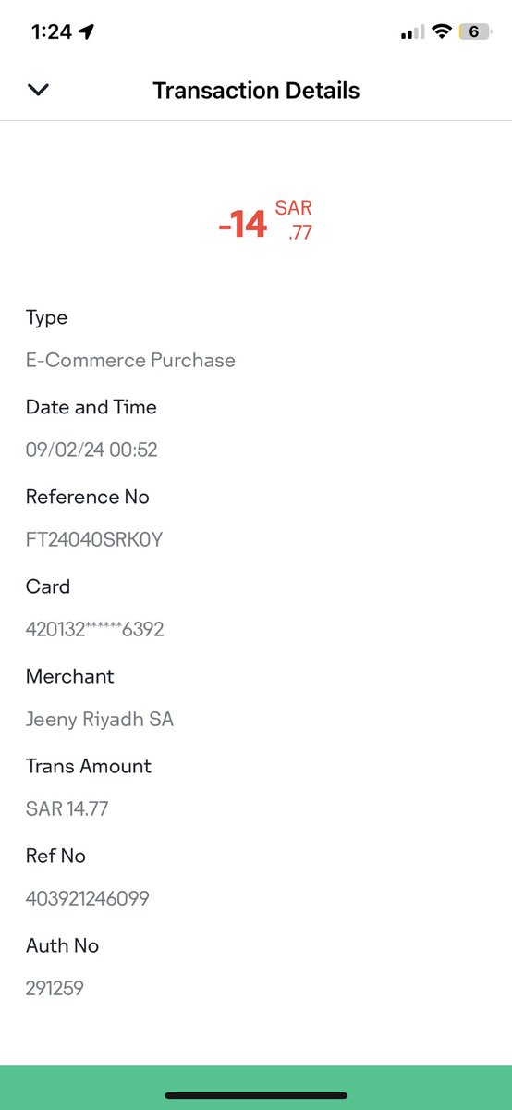This screenshot has height=1110, width=512.
Task: Tap the location arrow icon in status bar
Action: click(87, 31)
